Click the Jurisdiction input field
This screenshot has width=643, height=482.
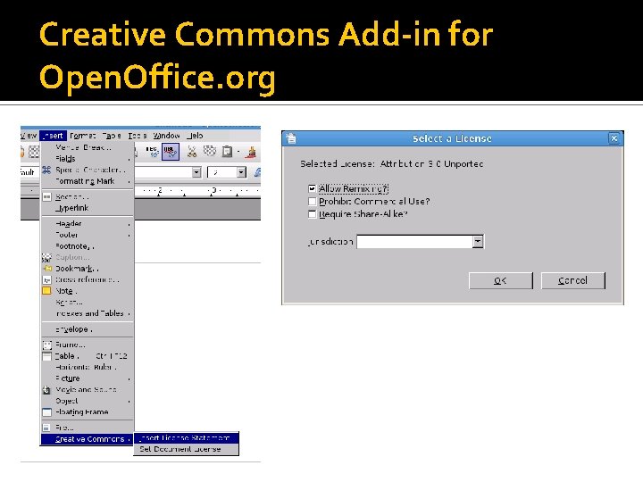[414, 241]
